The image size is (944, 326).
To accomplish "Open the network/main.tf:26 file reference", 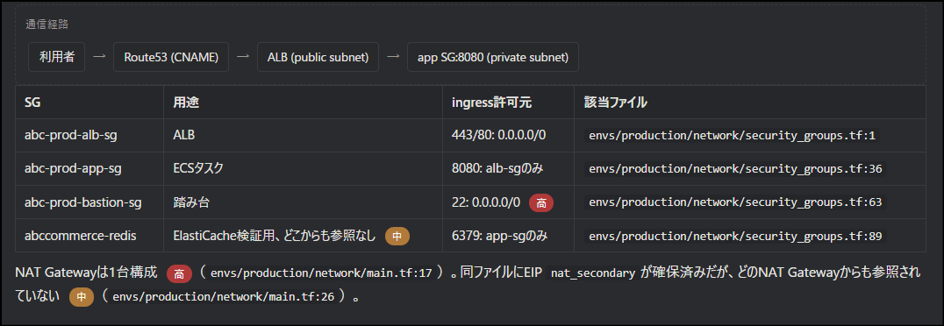I will point(224,298).
